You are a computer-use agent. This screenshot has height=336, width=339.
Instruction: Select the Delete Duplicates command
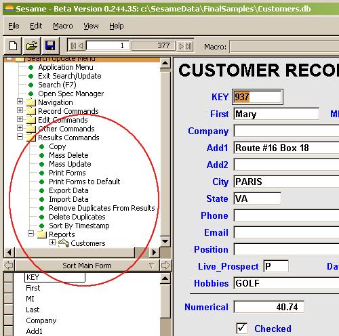tap(77, 217)
